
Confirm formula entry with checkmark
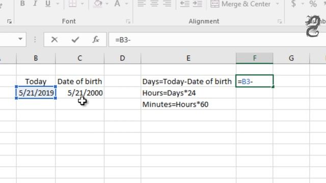pos(75,40)
